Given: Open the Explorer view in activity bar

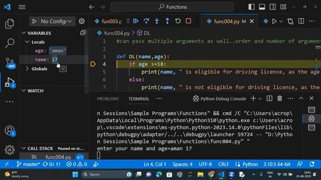Looking at the screenshot, I should click(10, 23).
